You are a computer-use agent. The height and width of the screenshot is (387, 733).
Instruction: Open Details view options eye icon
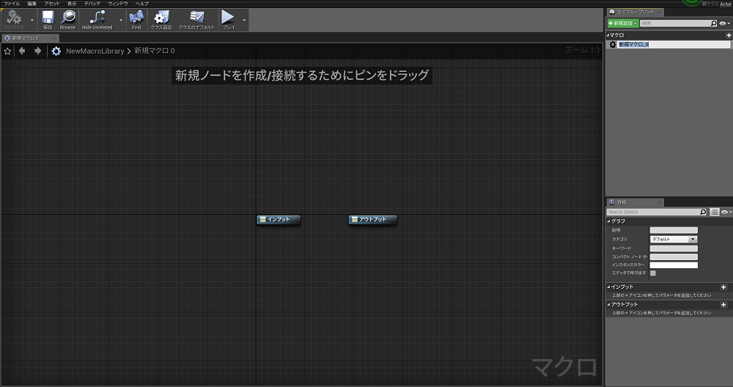coord(726,213)
